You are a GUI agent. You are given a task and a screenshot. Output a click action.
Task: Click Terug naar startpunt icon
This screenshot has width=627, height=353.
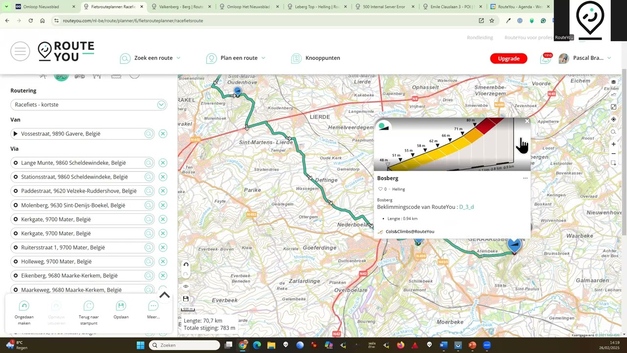point(89,306)
